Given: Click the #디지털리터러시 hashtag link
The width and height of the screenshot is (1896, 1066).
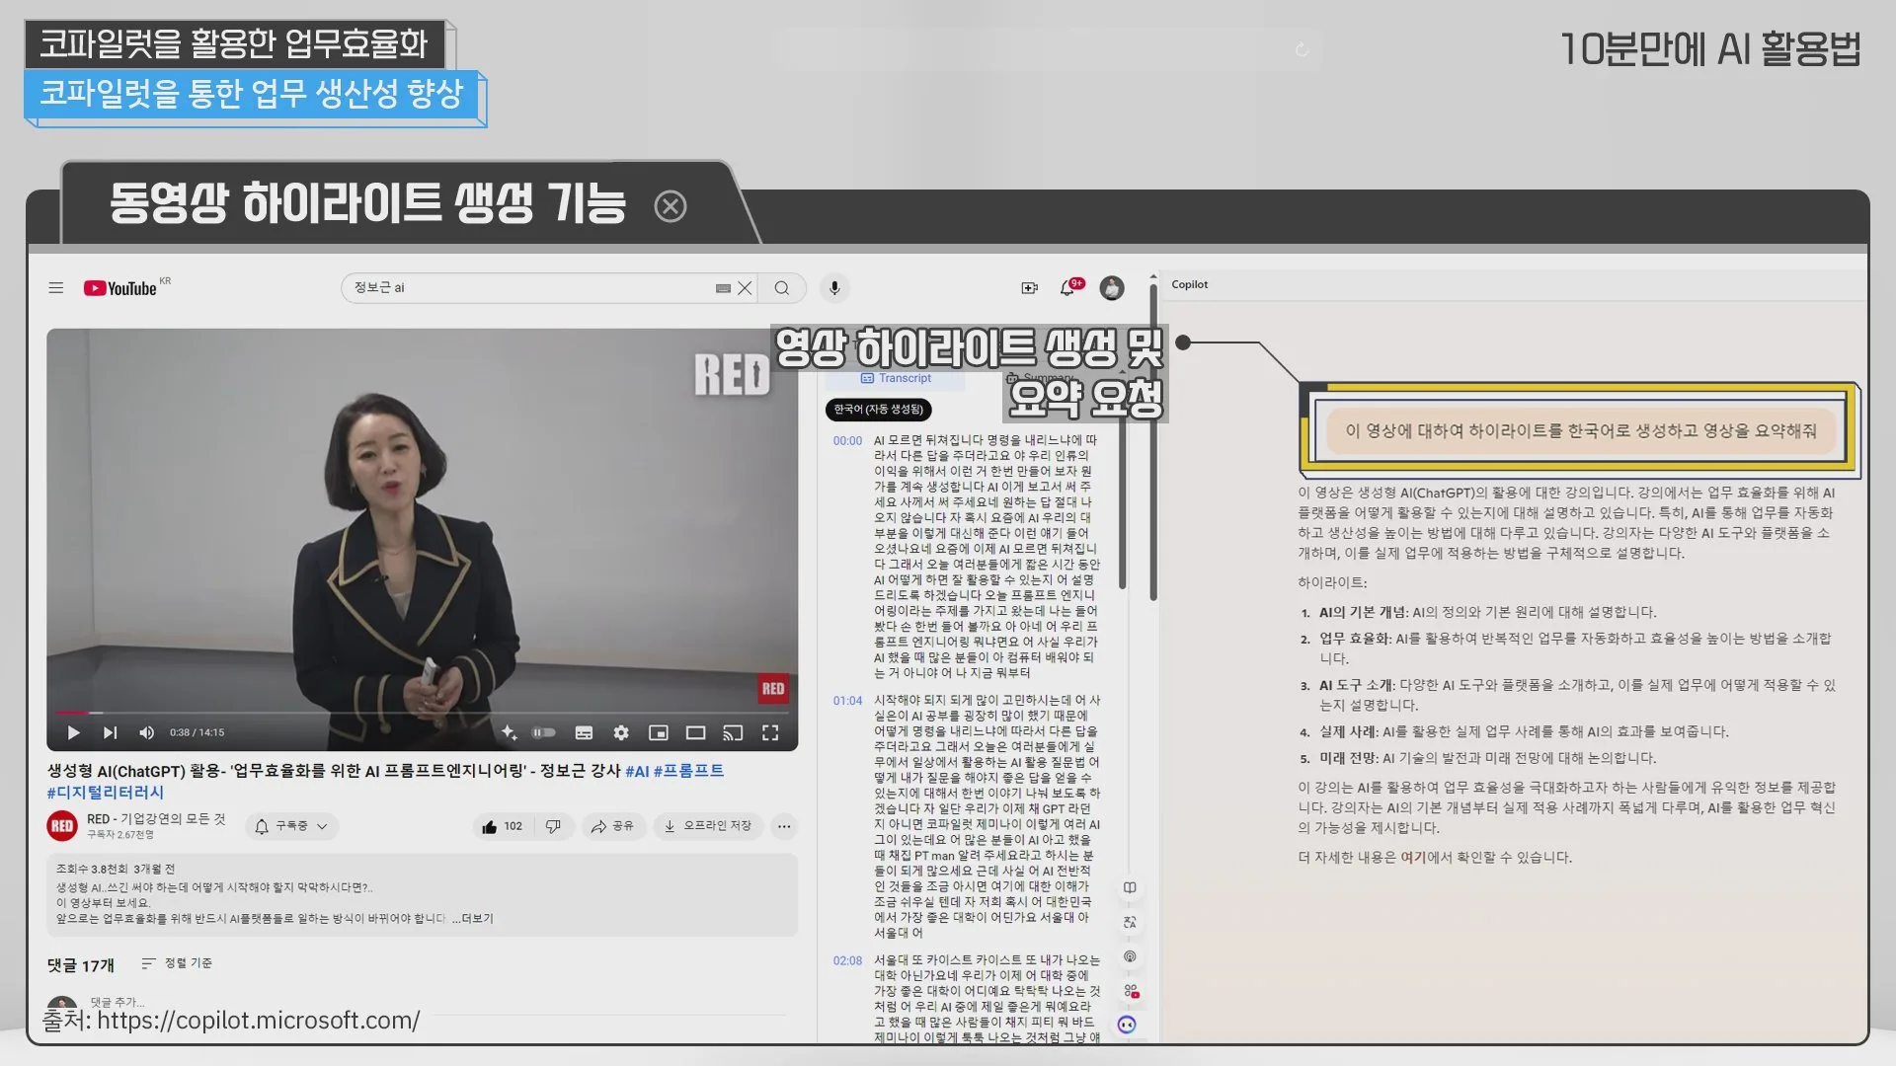Looking at the screenshot, I should tap(106, 793).
